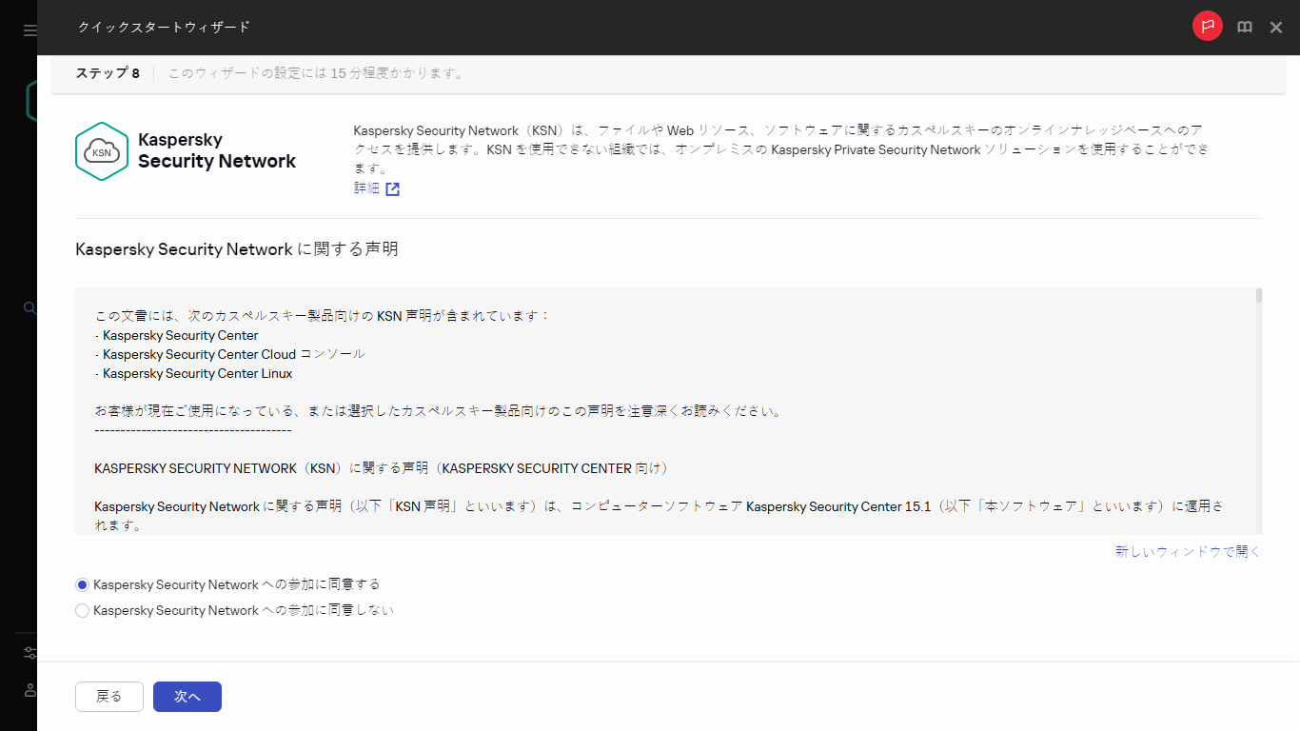Close the quick start wizard

point(1275,27)
